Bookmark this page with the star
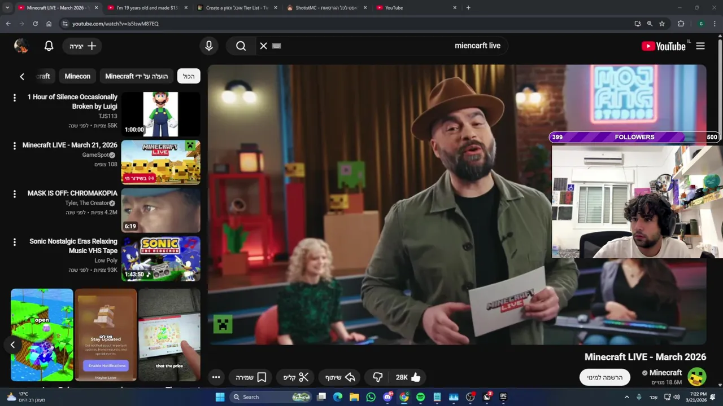 (662, 24)
